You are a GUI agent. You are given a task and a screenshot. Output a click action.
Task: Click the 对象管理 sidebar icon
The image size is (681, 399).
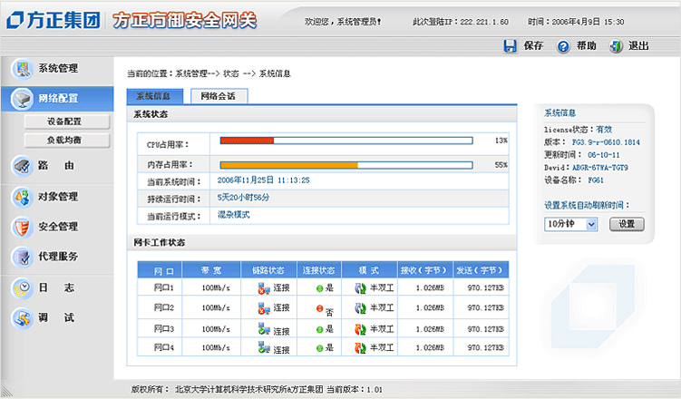pyautogui.click(x=22, y=197)
